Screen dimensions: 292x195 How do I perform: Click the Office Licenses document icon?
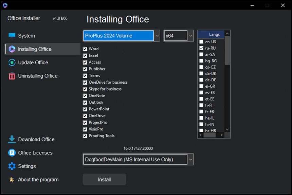12,153
